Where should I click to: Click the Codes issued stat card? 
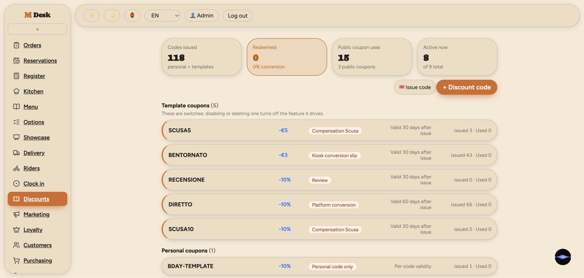[202, 57]
